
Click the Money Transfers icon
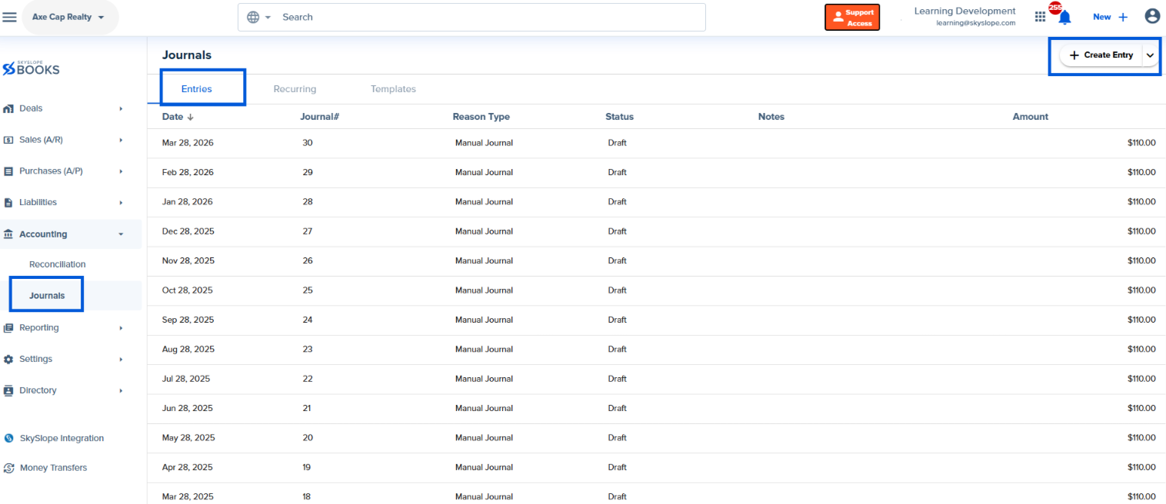click(x=9, y=468)
